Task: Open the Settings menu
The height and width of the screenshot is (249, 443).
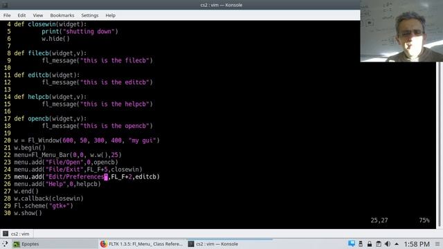Action: 90,15
